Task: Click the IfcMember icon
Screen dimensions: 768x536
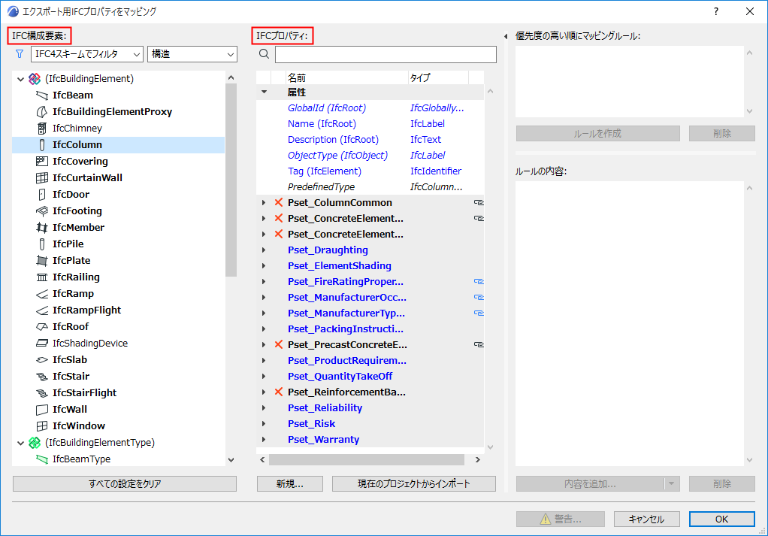Action: pos(42,227)
